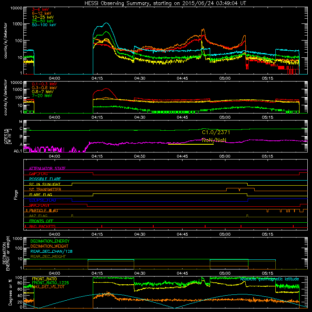312x312 pixels.
Task: Select the Absolute geomagnetic latitude label
Action: click(269, 279)
